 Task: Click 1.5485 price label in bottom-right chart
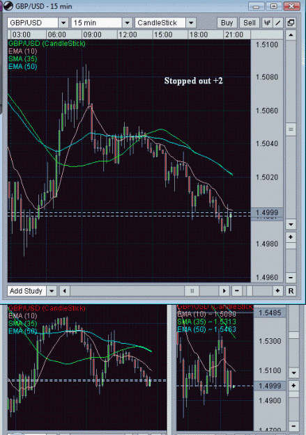click(x=270, y=313)
